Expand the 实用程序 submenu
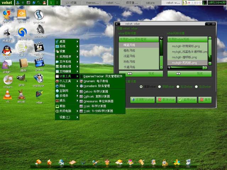The image size is (227, 170). point(67,57)
